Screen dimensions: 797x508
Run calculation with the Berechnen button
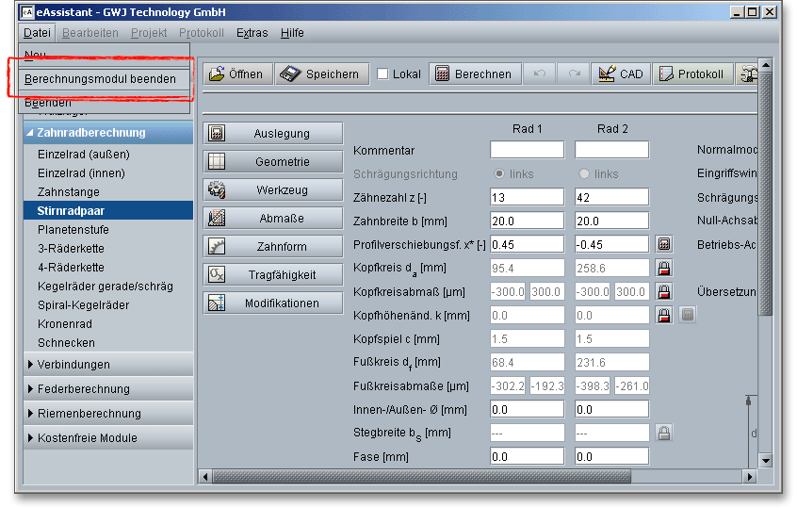pyautogui.click(x=474, y=74)
